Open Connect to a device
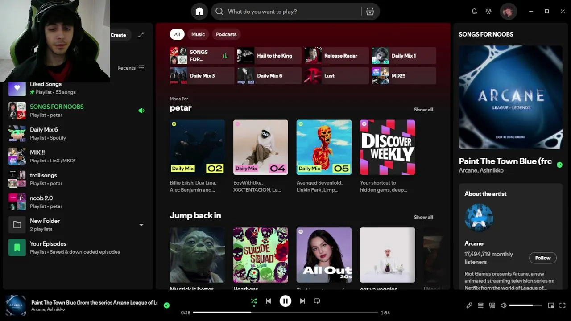The height and width of the screenshot is (321, 571). tap(492, 305)
